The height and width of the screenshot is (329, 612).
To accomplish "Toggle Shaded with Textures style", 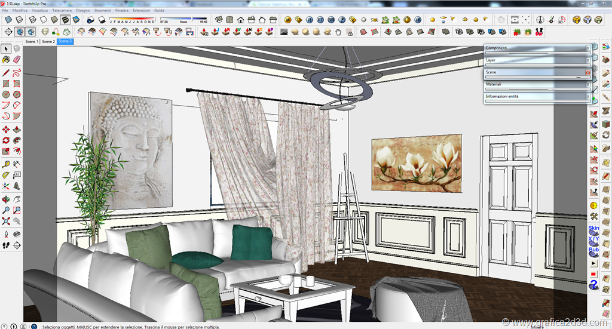I will coord(65,20).
